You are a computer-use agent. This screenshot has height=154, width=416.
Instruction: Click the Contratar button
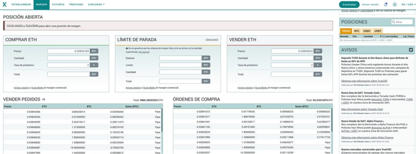click(x=349, y=4)
